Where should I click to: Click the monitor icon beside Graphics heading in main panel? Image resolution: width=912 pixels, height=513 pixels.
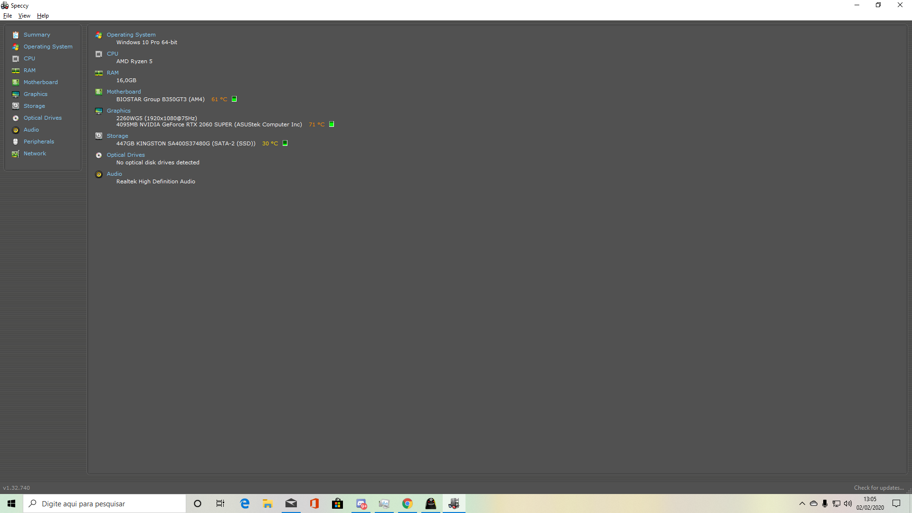click(99, 111)
